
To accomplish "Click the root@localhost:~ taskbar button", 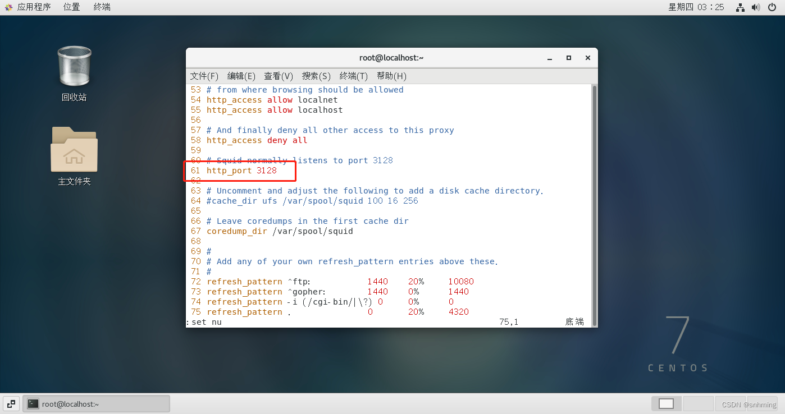I will (x=95, y=403).
